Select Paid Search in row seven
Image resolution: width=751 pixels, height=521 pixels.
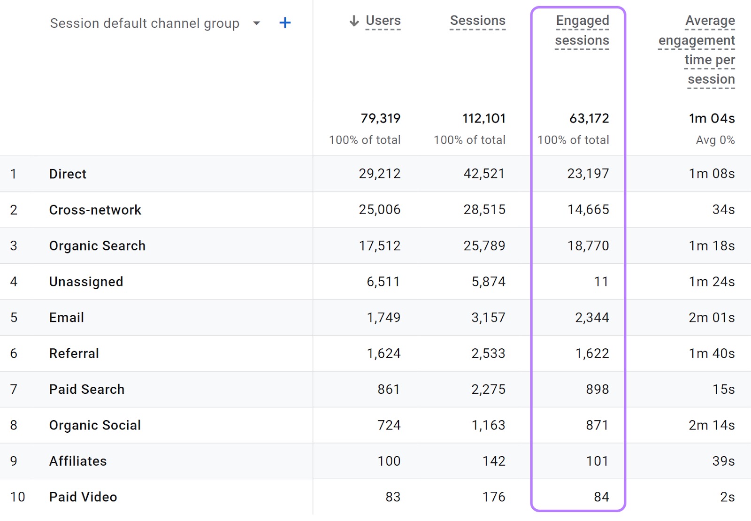point(87,389)
